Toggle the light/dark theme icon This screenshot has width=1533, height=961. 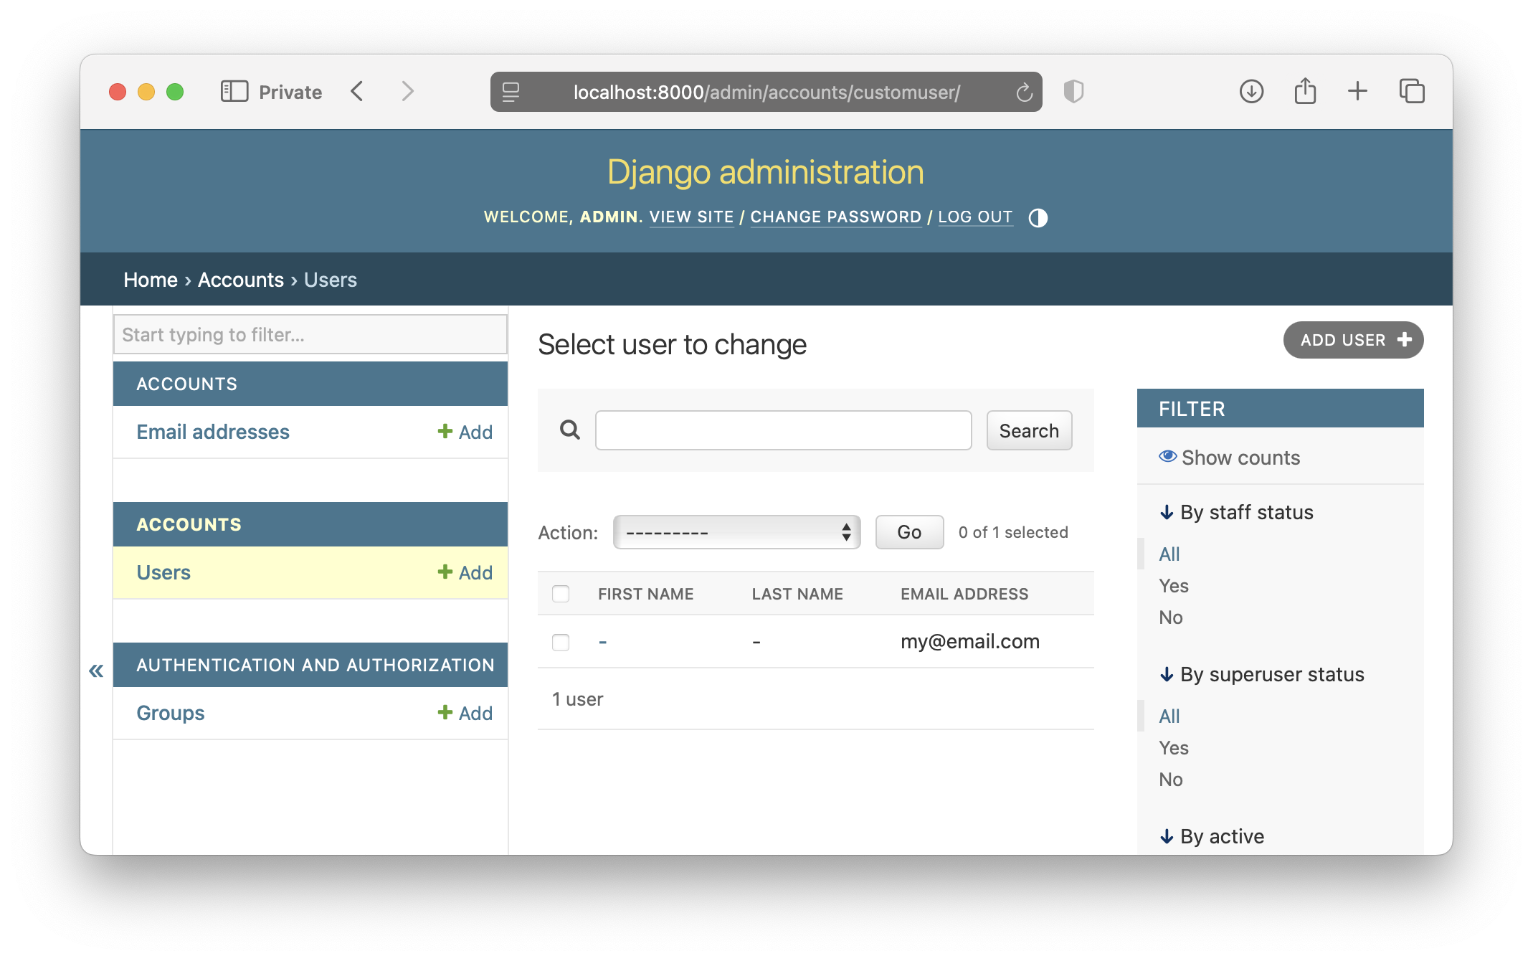pyautogui.click(x=1038, y=218)
